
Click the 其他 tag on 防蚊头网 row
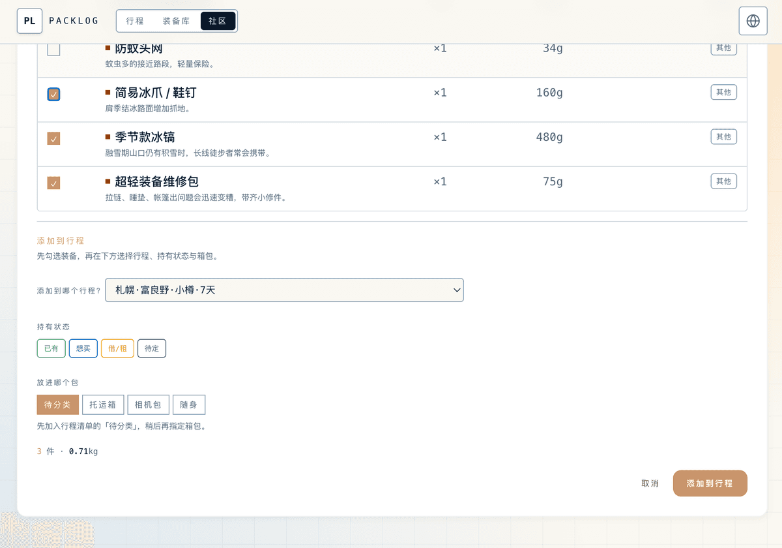tap(723, 48)
